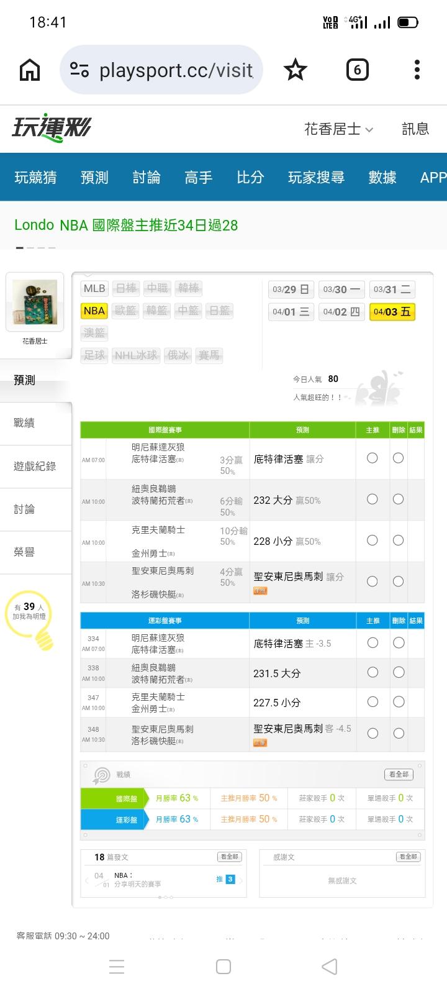
Task: Tap the Android back navigation triangle
Action: pyautogui.click(x=330, y=967)
